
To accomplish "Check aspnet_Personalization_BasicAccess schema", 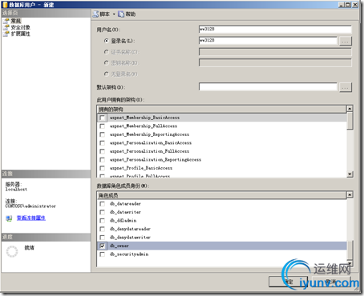I will pos(102,142).
